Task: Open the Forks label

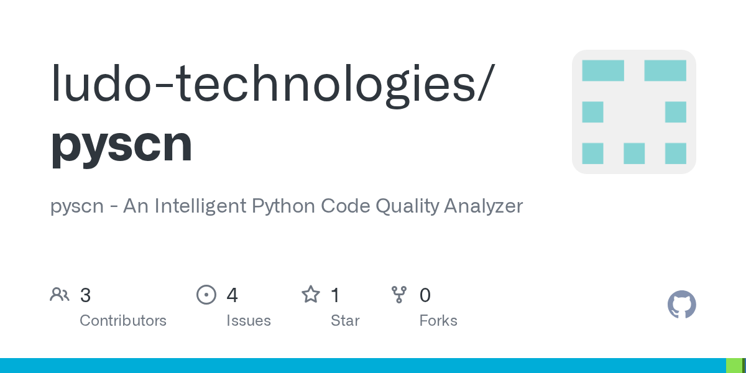Action: click(x=438, y=321)
